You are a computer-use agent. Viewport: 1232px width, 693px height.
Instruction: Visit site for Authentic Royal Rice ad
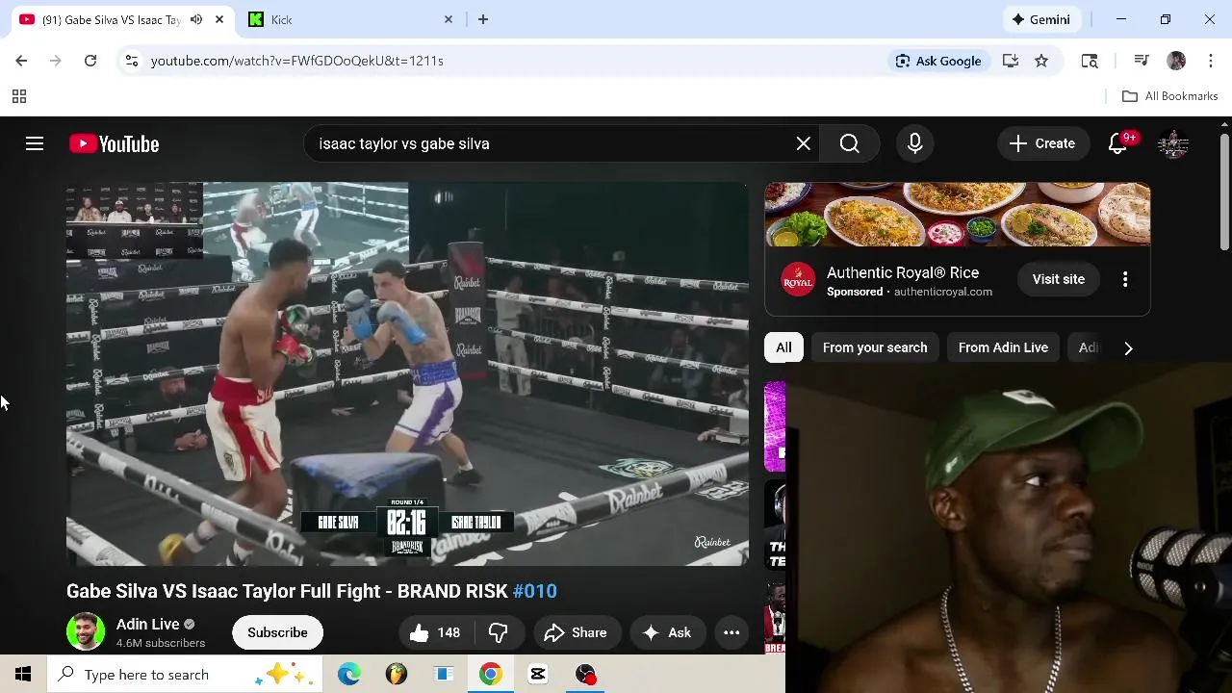(1059, 279)
